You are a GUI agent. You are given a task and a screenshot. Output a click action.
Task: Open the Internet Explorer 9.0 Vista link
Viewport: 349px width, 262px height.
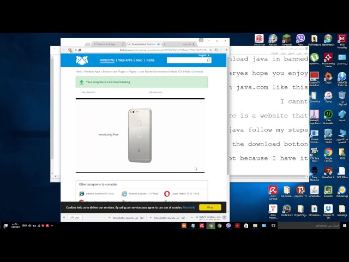coord(97,194)
